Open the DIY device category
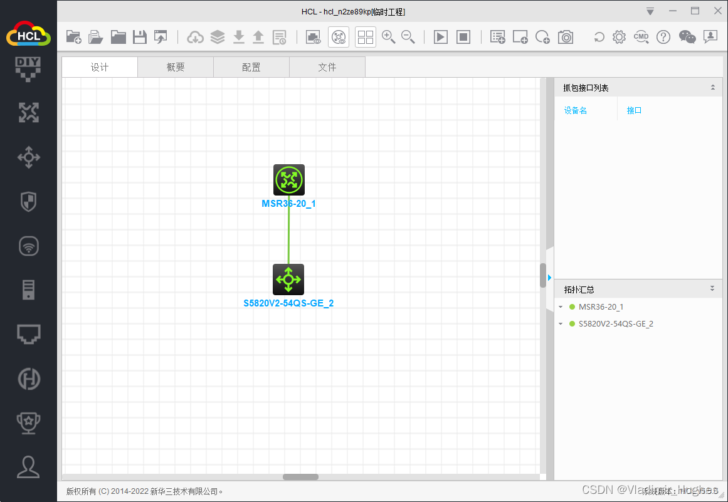Image resolution: width=728 pixels, height=502 pixels. [x=28, y=69]
